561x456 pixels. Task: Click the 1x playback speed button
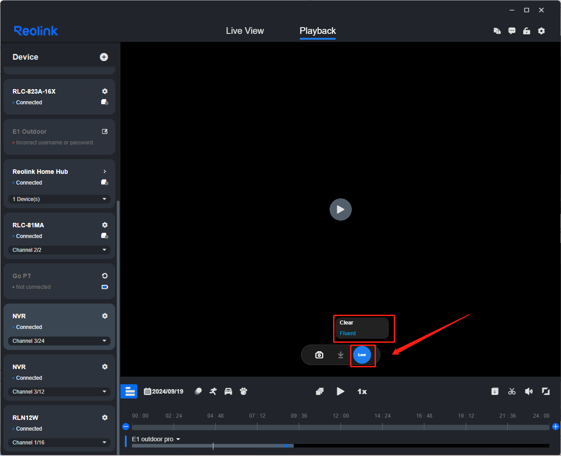[x=362, y=391]
